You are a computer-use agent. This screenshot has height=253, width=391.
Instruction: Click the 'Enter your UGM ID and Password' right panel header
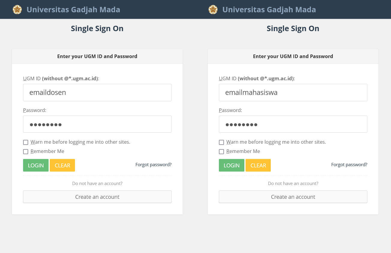pyautogui.click(x=293, y=56)
